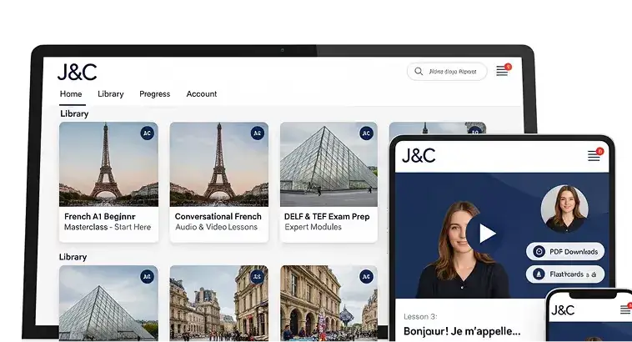Click into the search field
Image resolution: width=632 pixels, height=342 pixels.
coord(447,72)
